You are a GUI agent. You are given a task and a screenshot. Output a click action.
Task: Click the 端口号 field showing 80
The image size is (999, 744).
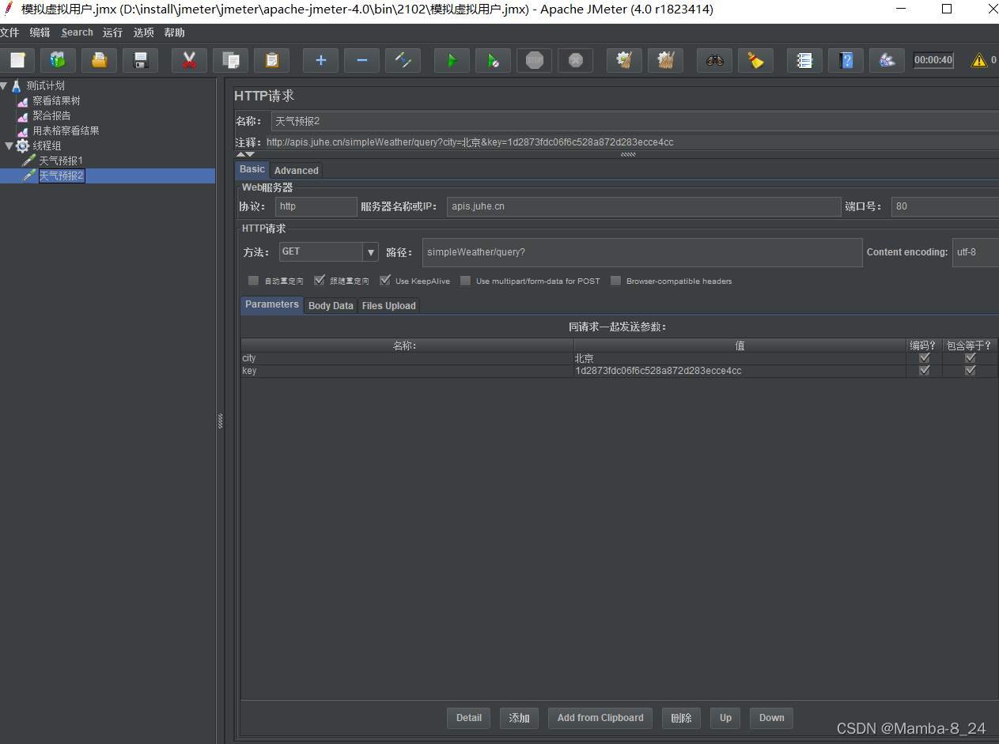(945, 206)
